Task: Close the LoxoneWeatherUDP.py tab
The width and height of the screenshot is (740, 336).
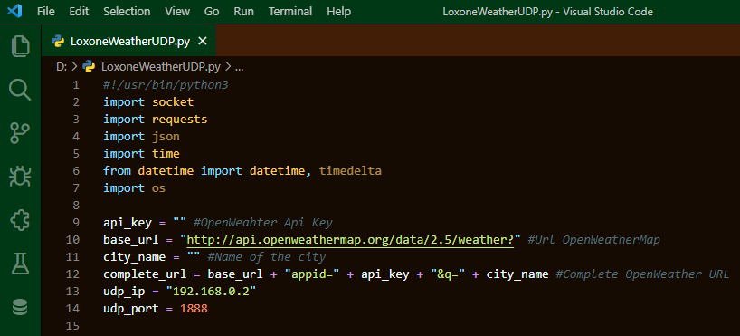Action: (x=203, y=41)
